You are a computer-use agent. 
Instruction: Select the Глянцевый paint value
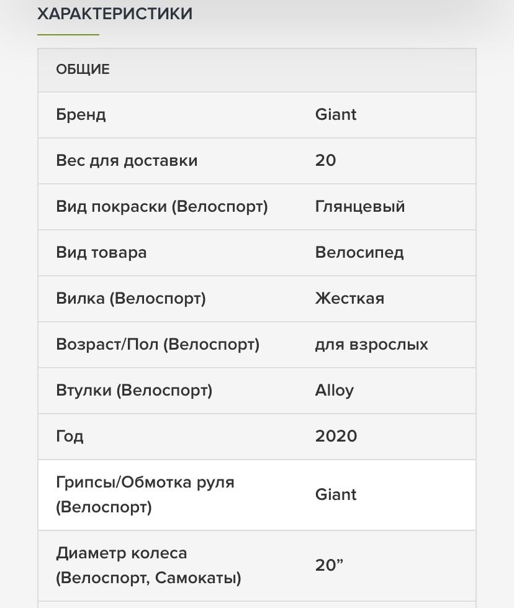360,206
